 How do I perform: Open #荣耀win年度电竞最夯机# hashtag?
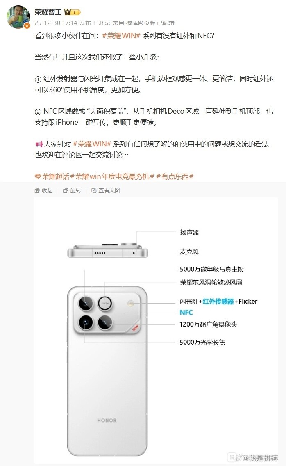112,176
